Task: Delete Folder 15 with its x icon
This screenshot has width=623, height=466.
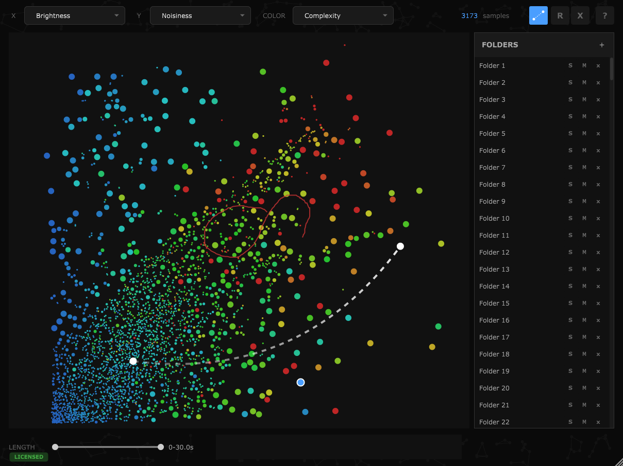Action: (598, 303)
